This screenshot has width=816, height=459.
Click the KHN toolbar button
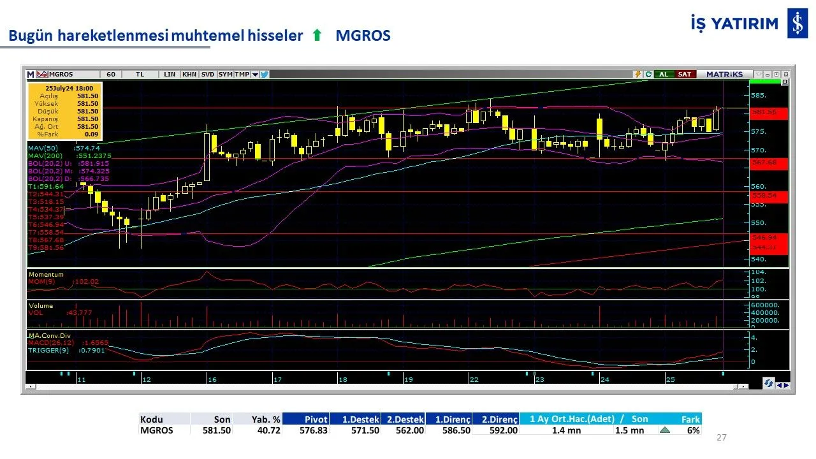[189, 75]
